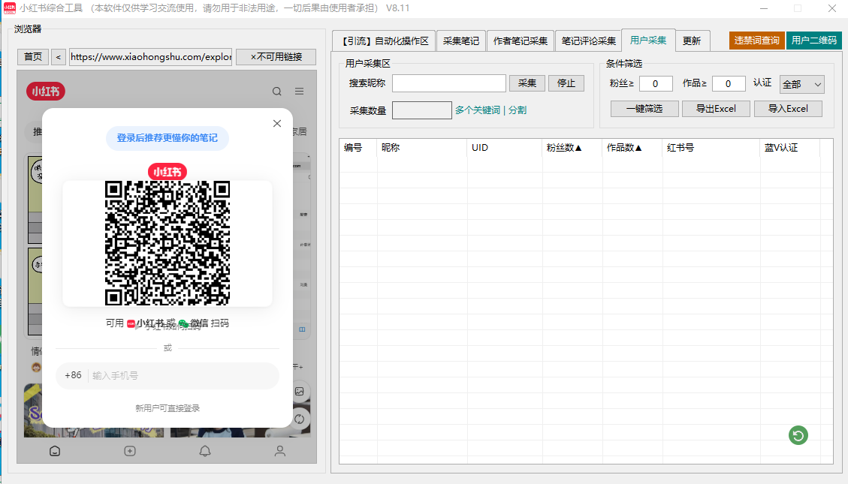Click the plus publish icon in bottom bar

pyautogui.click(x=129, y=451)
